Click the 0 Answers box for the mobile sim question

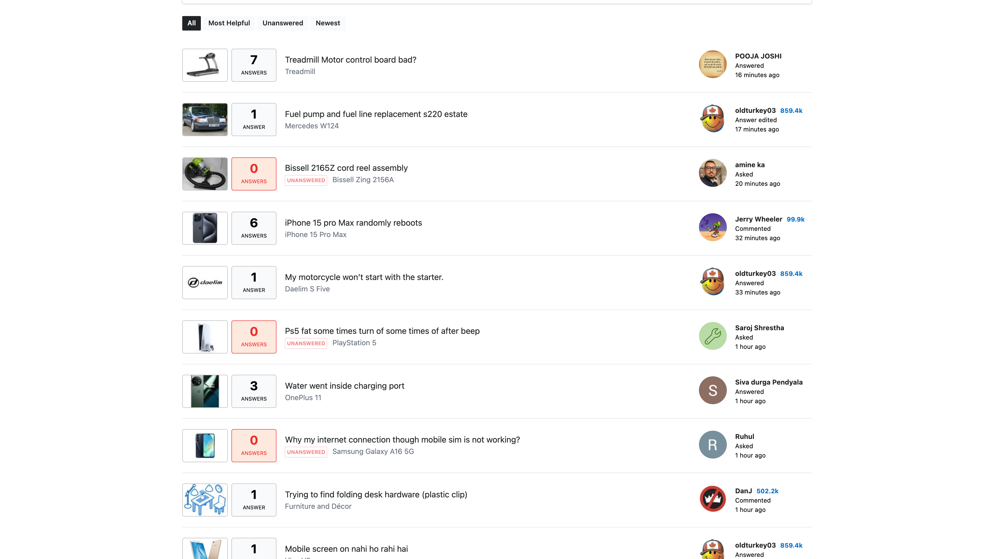[254, 446]
